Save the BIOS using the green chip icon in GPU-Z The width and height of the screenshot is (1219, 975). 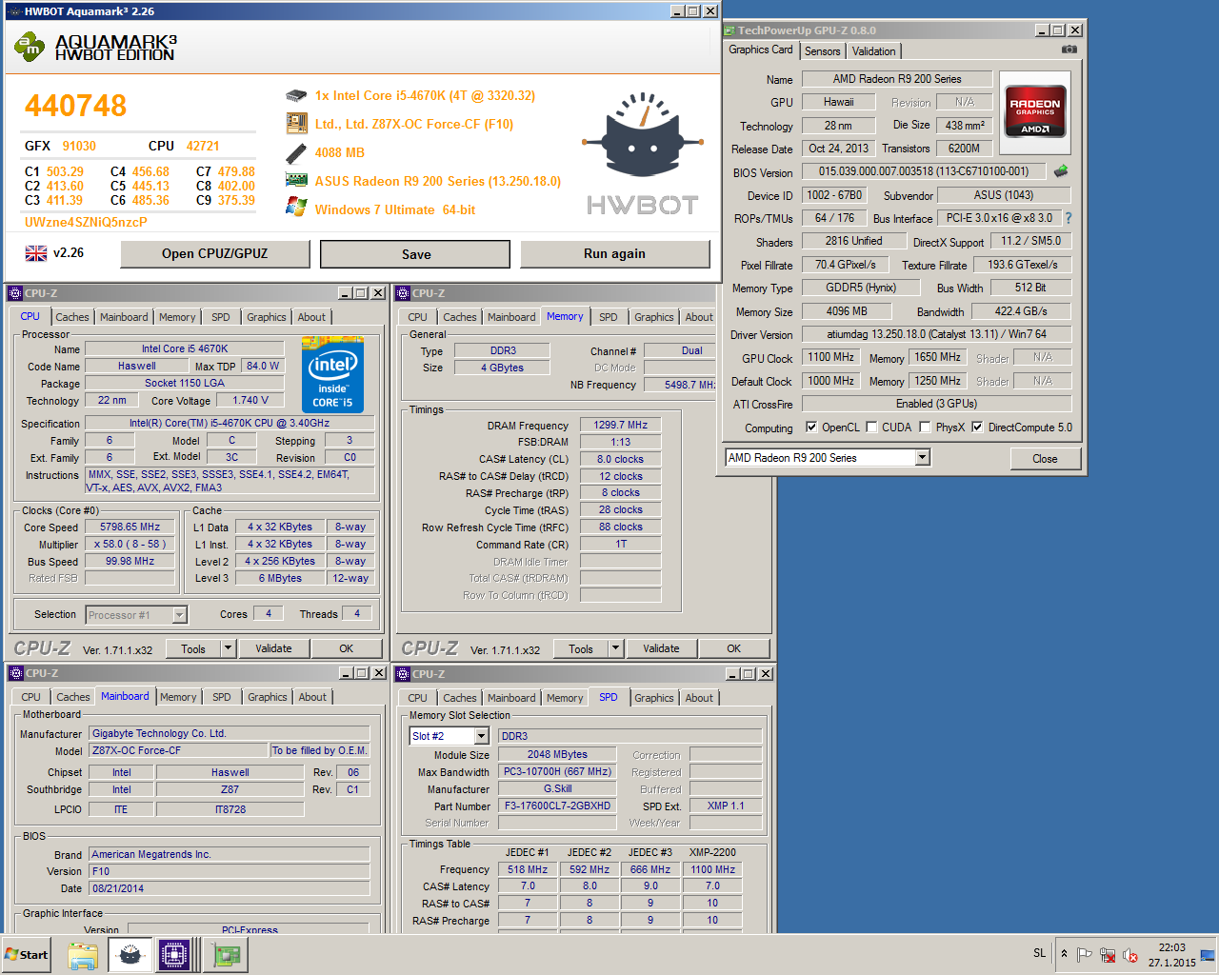[1061, 171]
